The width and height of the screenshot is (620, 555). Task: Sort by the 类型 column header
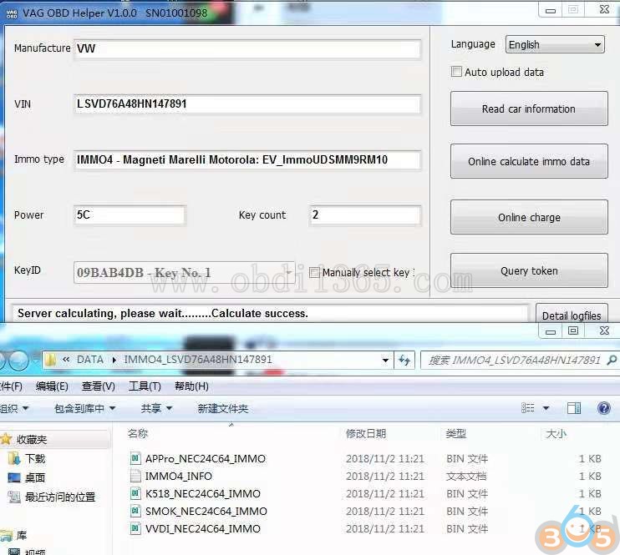click(456, 434)
